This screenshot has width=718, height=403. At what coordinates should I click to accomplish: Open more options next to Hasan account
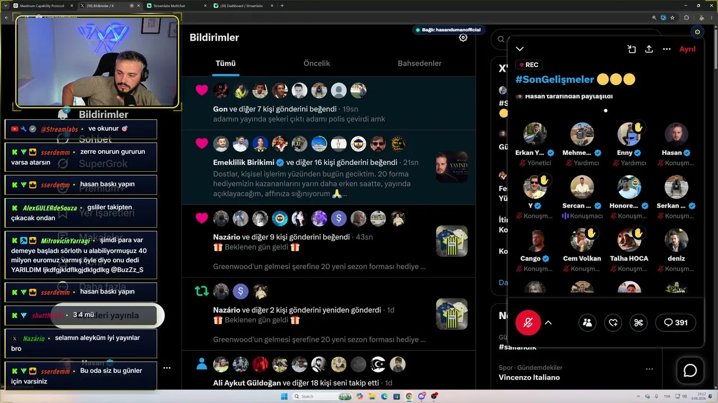(x=167, y=368)
